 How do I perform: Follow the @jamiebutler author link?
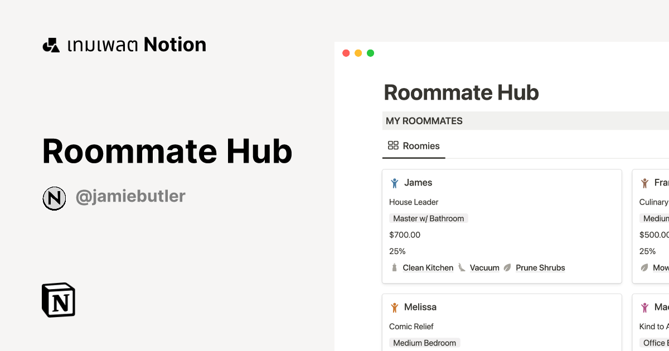(130, 196)
